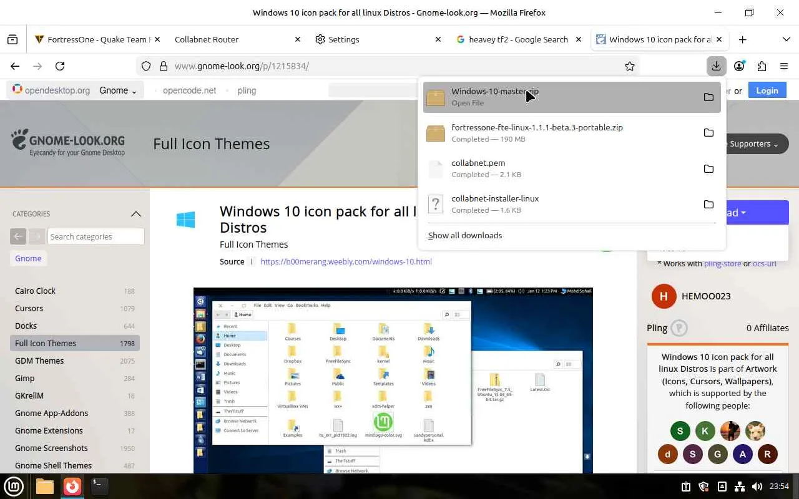Reload the current page
Screen dimensions: 799x499
60,66
